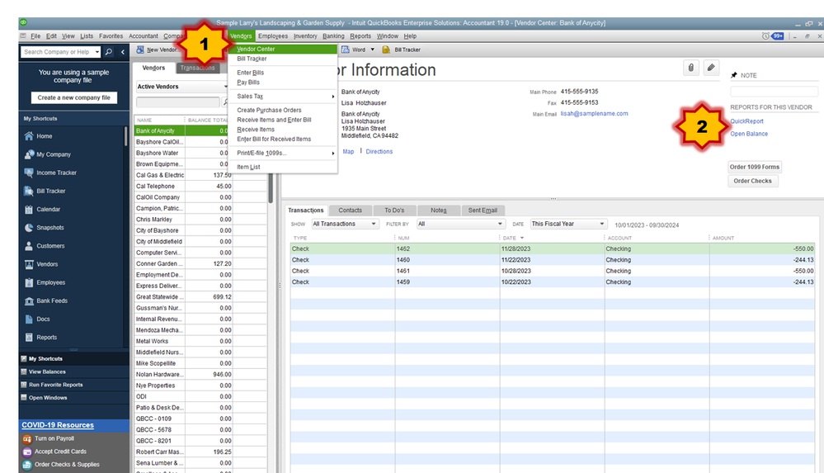Open reminders clock icon with 99+ badge
Viewport: 824px width, 473px height.
[773, 35]
